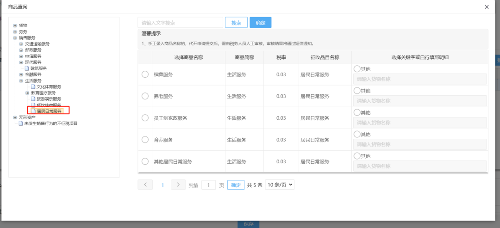Click the 请输入货物名称 field in 育养服务 row

(x=420, y=144)
